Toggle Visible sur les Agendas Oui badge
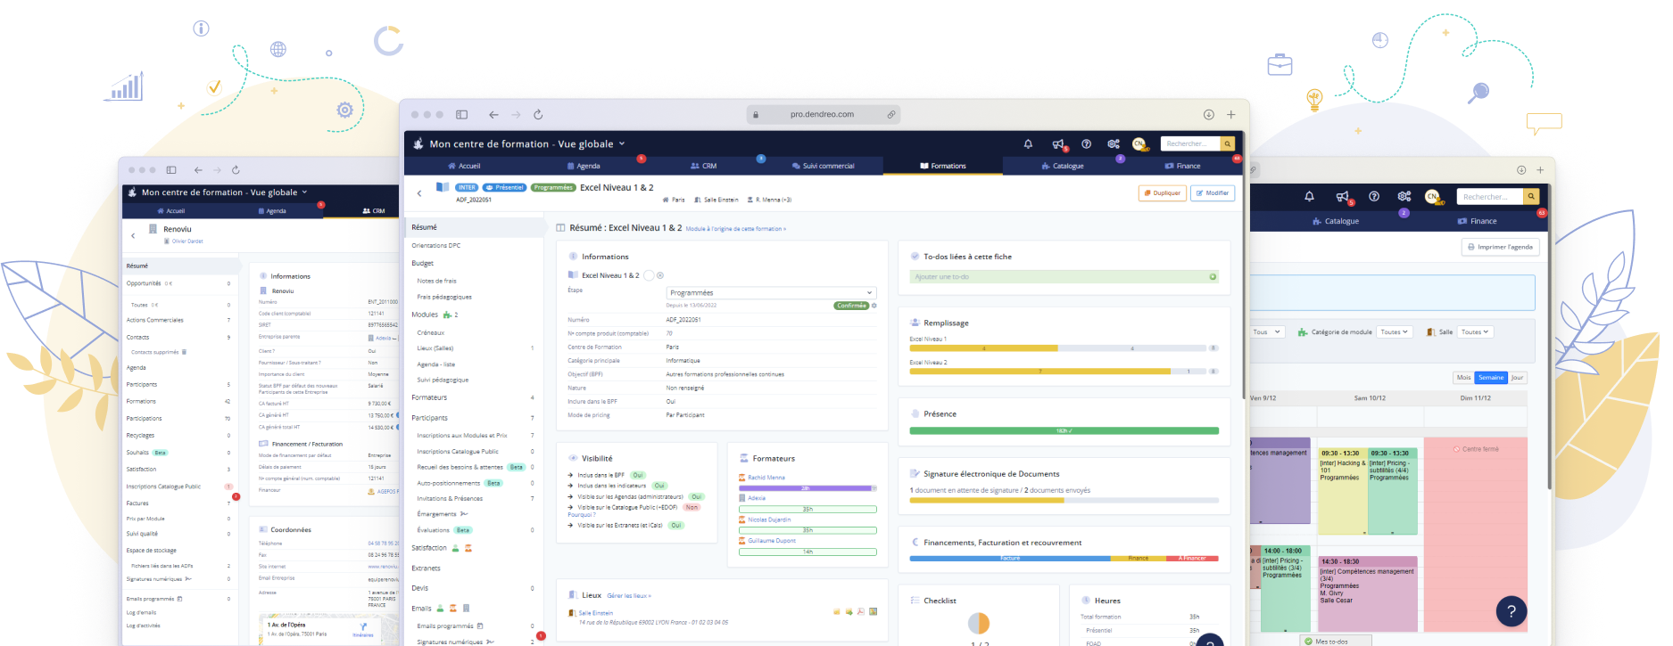 point(697,496)
